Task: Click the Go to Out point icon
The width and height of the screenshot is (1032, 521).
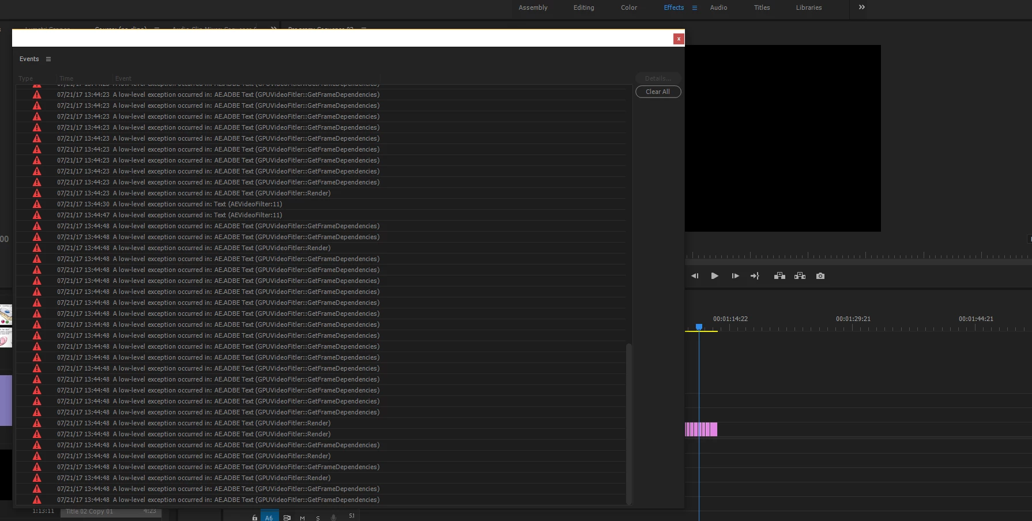Action: tap(755, 276)
